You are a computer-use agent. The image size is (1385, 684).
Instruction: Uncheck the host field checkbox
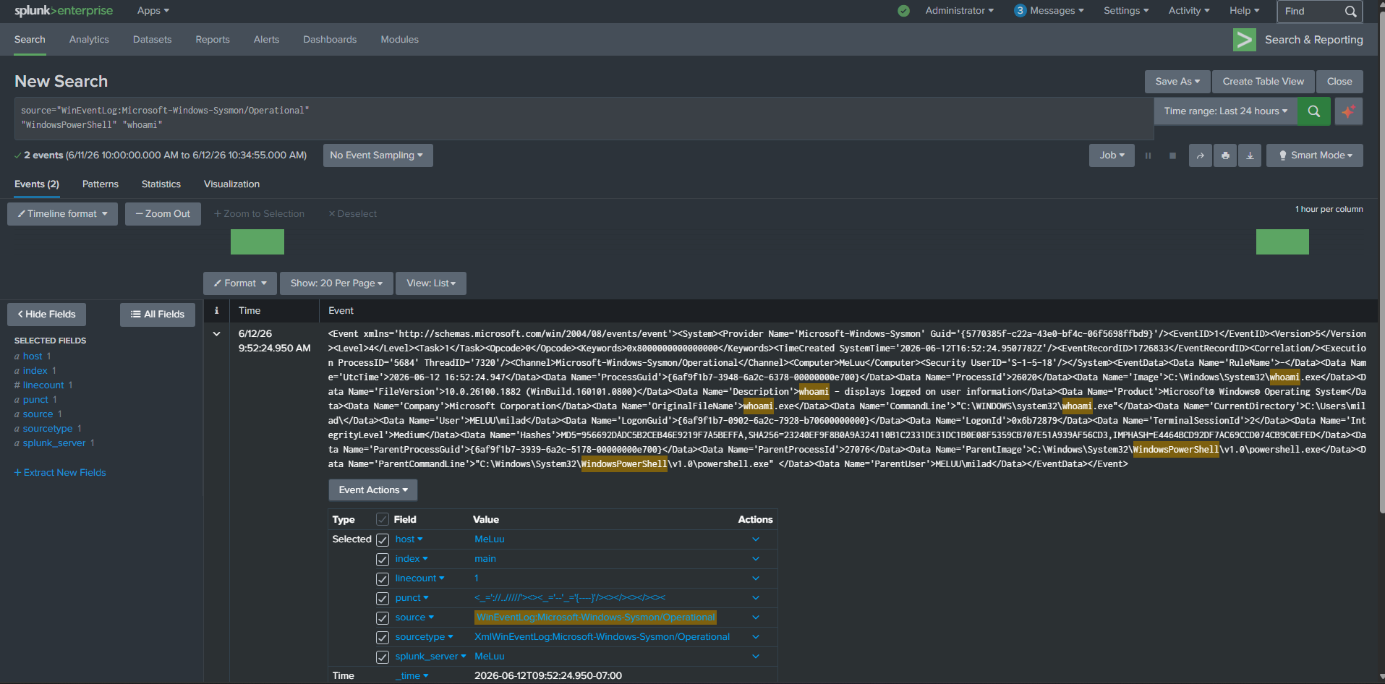383,539
